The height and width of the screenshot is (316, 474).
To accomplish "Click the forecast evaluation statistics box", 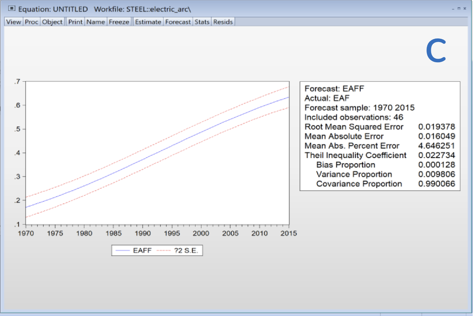I will [x=379, y=136].
